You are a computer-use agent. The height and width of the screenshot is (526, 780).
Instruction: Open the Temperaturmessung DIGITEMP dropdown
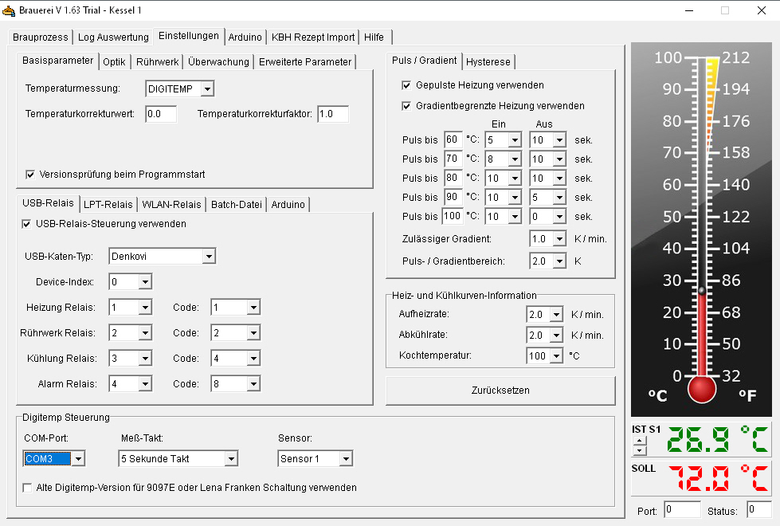(x=206, y=89)
